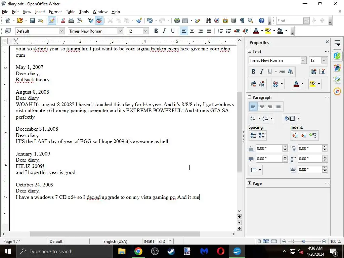Image resolution: width=344 pixels, height=258 pixels.
Task: Open the Insert menu
Action: tap(40, 12)
